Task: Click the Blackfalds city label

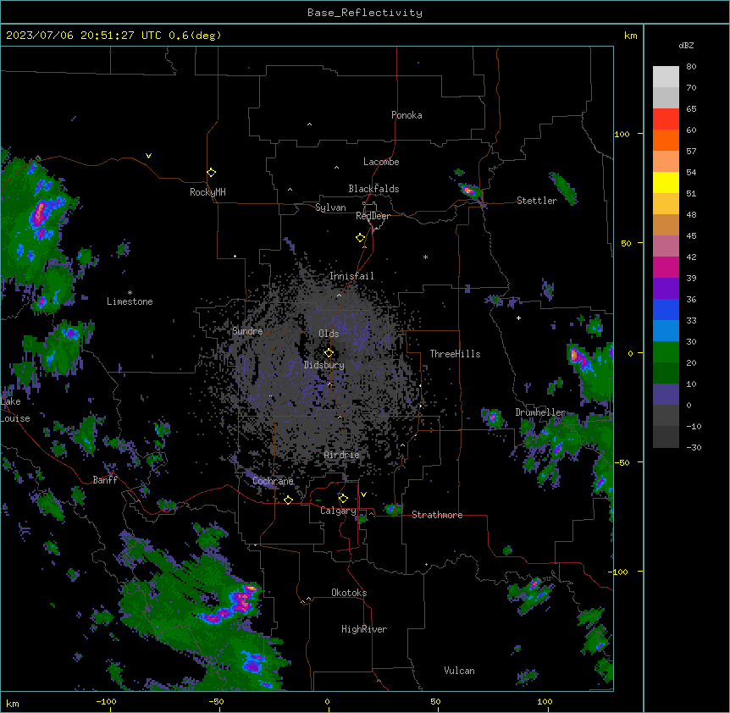Action: pyautogui.click(x=373, y=189)
